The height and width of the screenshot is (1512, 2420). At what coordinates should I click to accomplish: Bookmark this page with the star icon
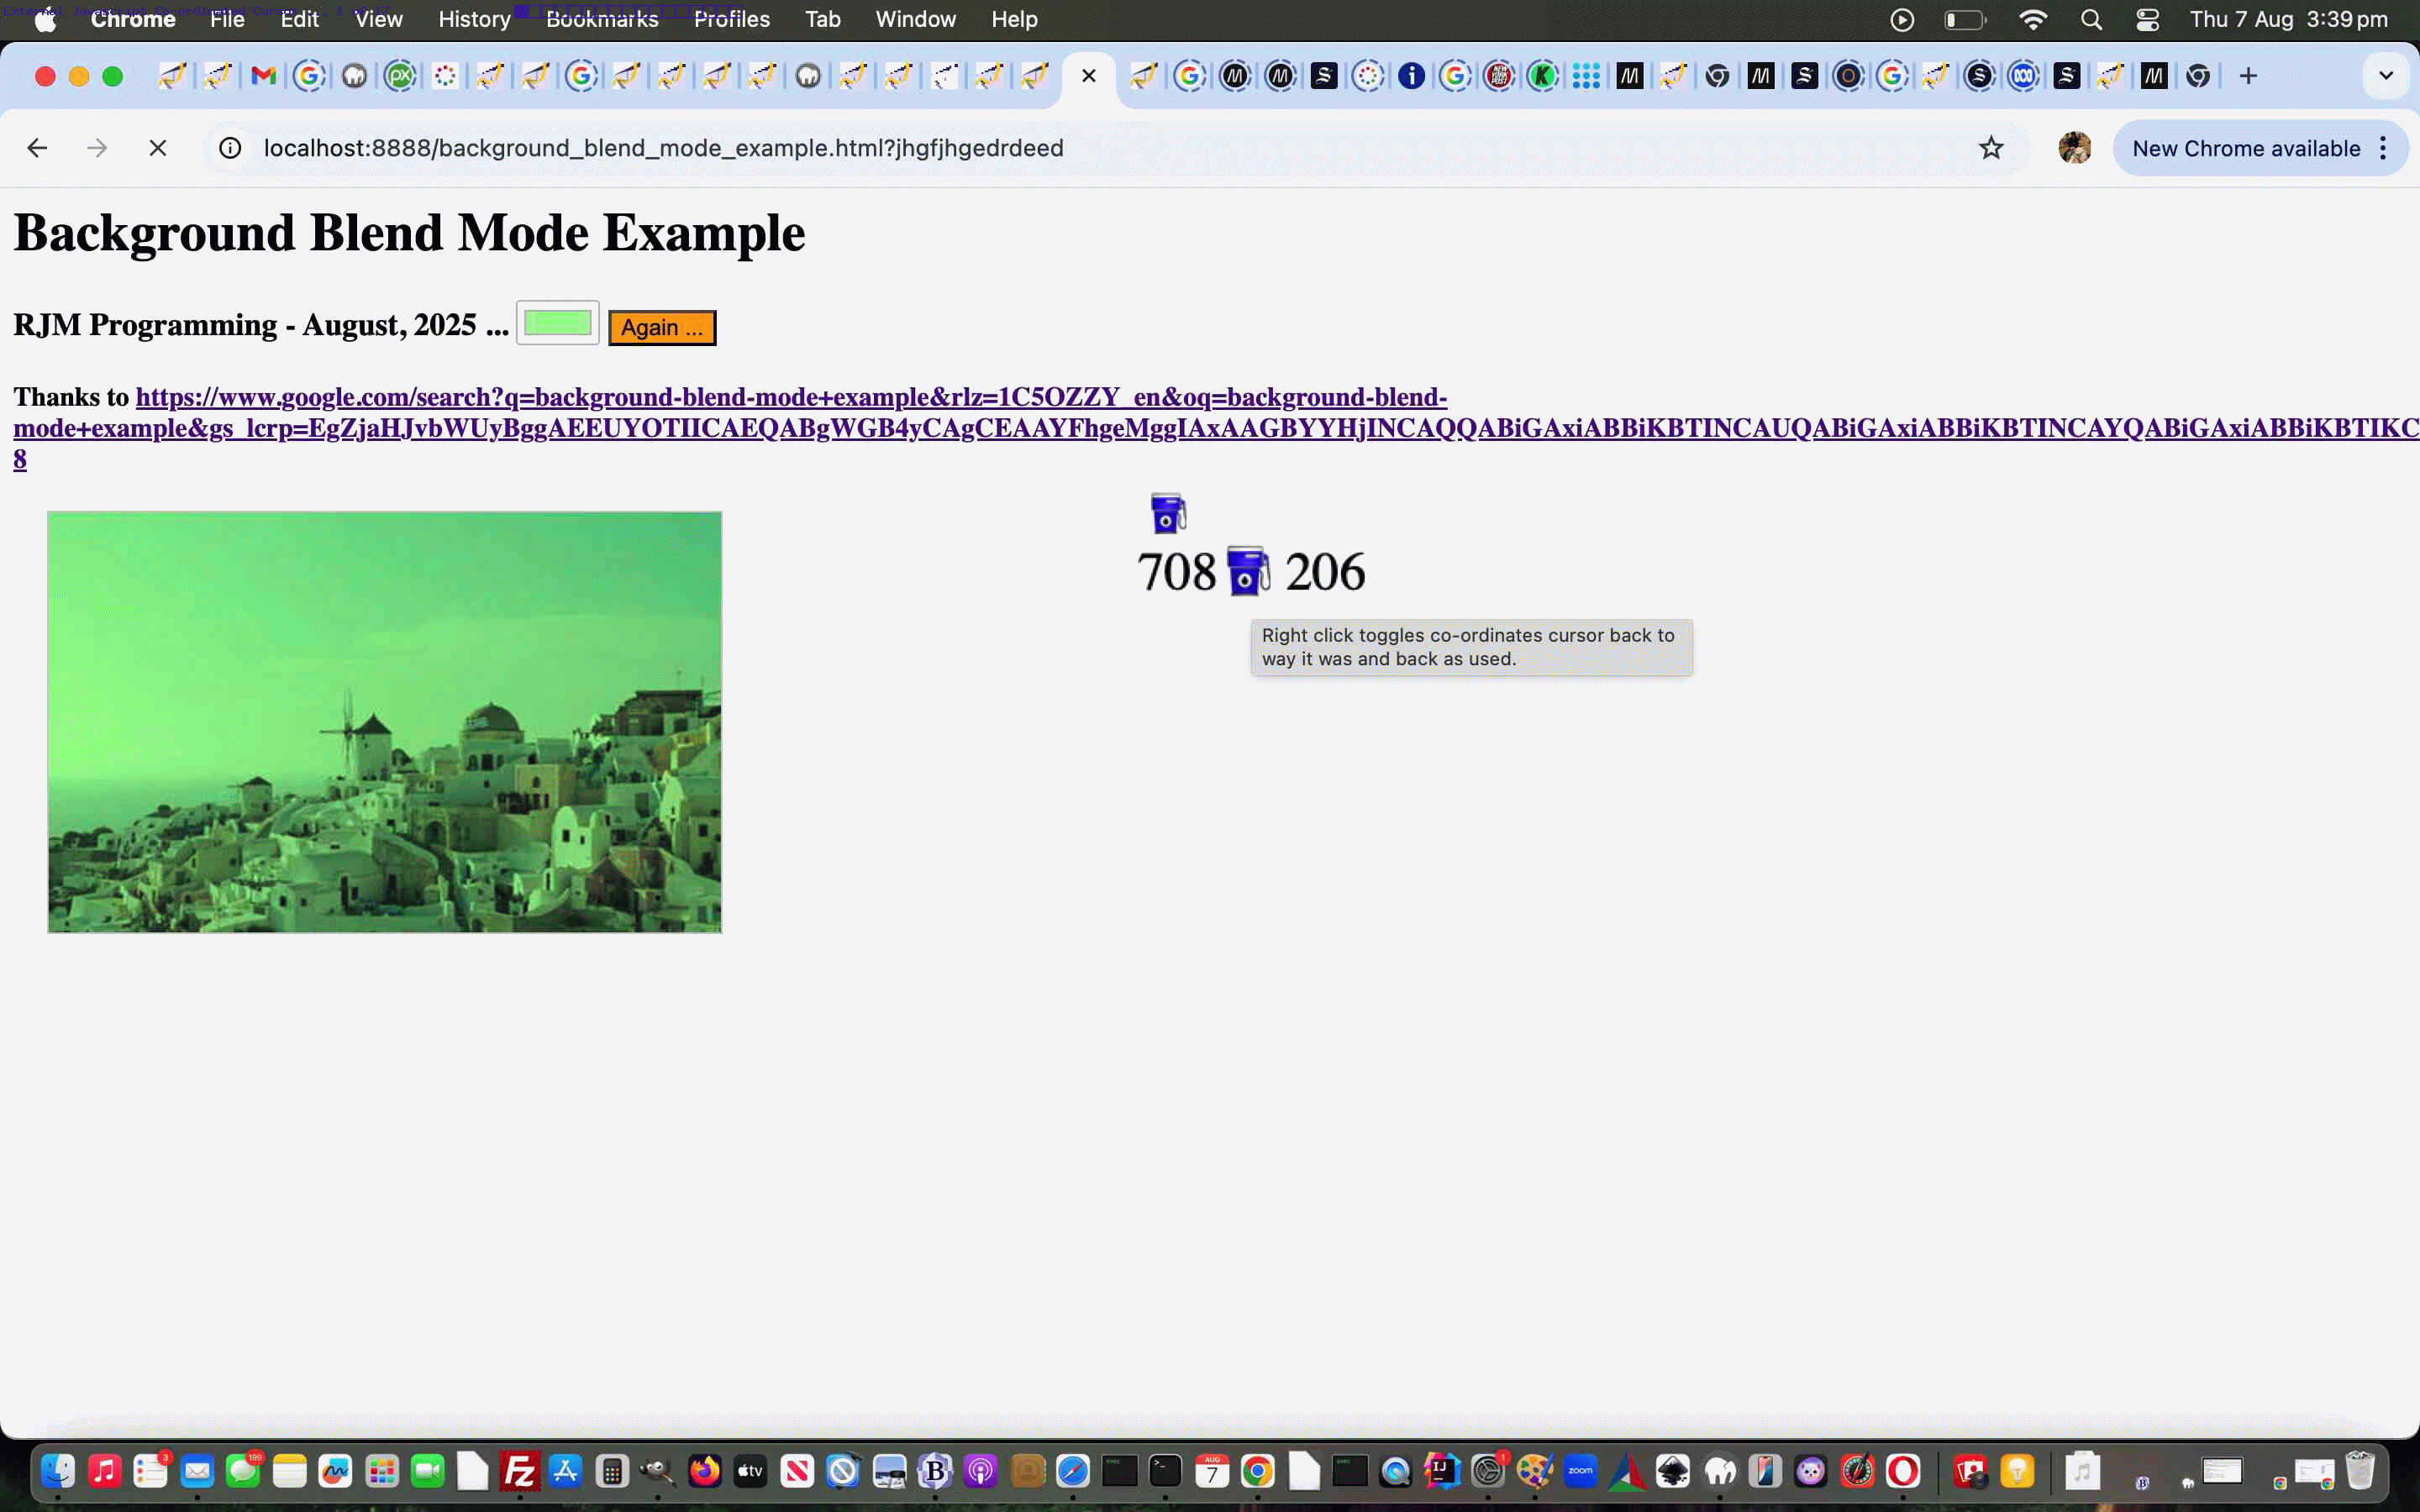[x=1990, y=148]
